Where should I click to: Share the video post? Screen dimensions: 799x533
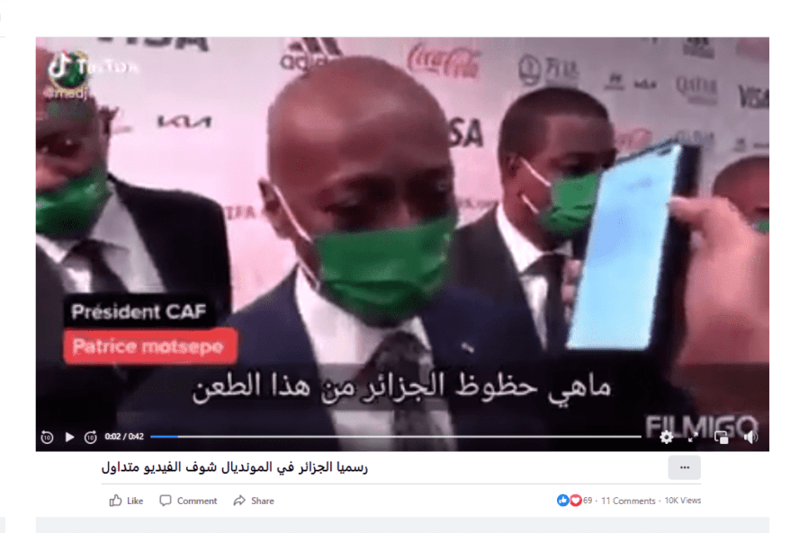[x=254, y=501]
